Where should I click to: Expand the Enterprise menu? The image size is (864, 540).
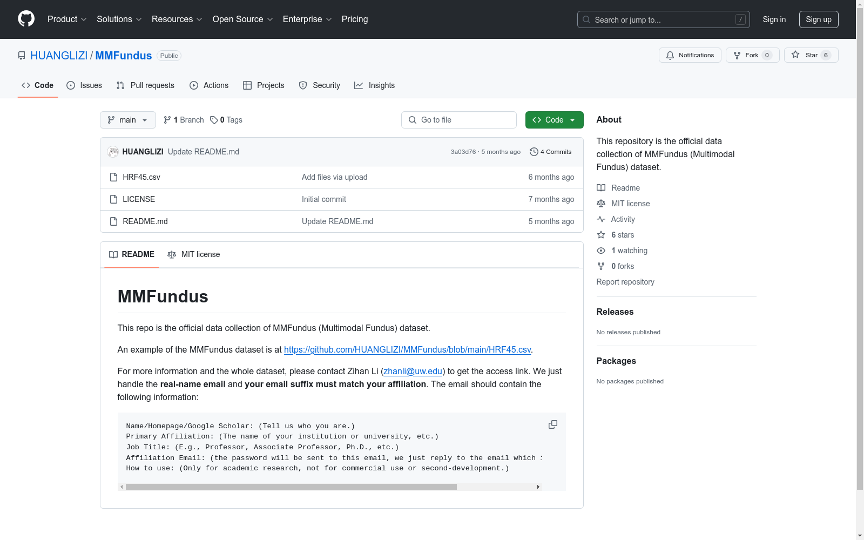pos(307,19)
